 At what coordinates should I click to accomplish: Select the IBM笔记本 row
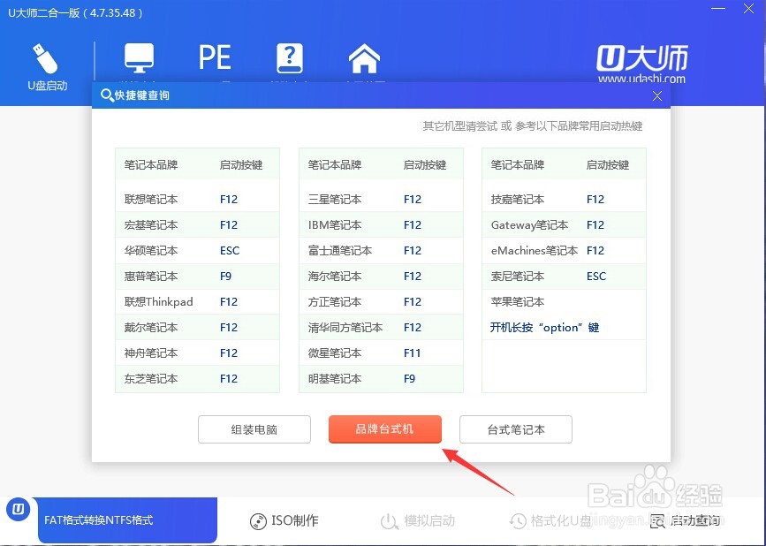tap(381, 224)
